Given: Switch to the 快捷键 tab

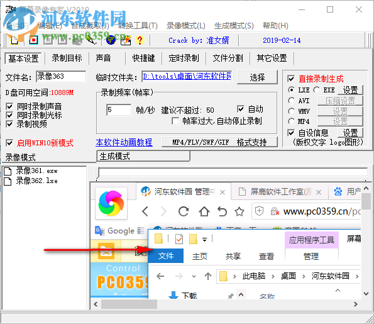Looking at the screenshot, I should click(x=143, y=58).
